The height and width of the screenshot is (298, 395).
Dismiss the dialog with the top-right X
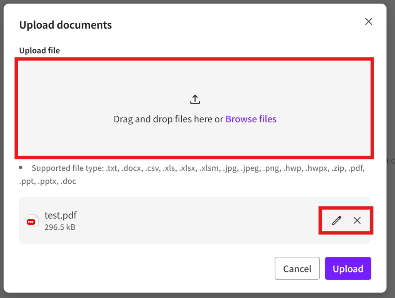pyautogui.click(x=368, y=21)
